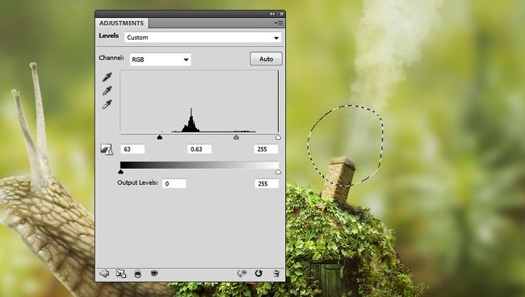Click the highlight input field showing 255
Image resolution: width=525 pixels, height=297 pixels.
point(267,149)
